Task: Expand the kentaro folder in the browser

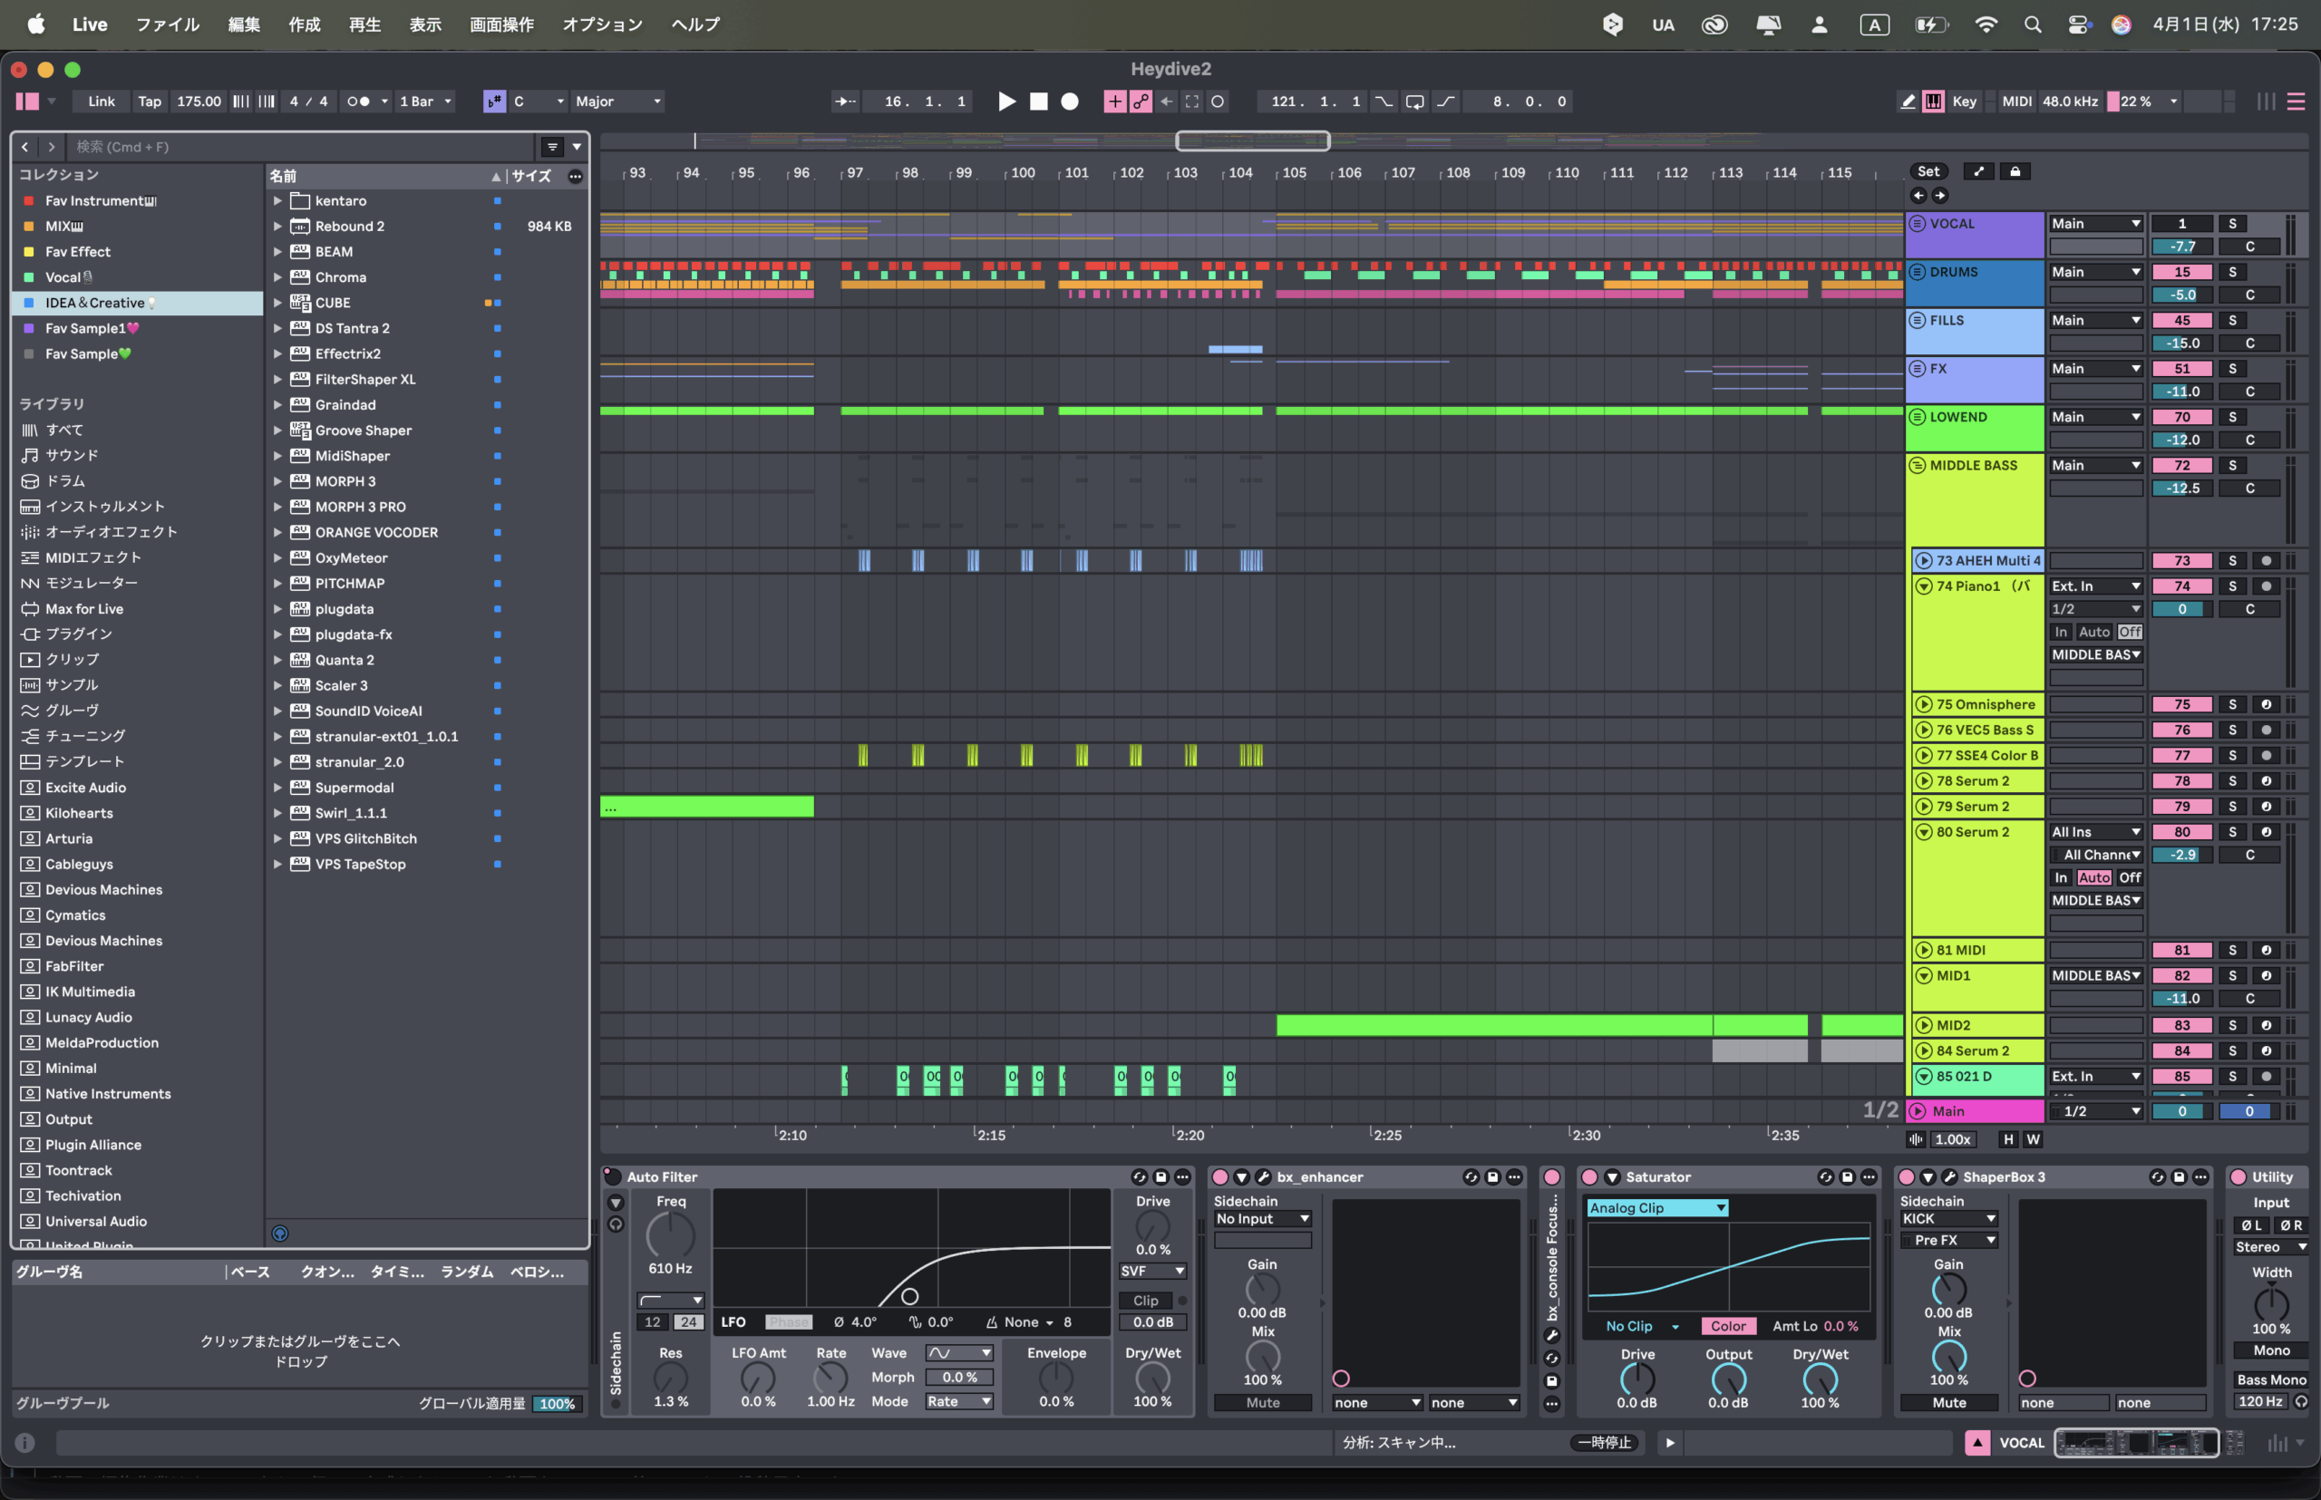Action: click(x=277, y=200)
